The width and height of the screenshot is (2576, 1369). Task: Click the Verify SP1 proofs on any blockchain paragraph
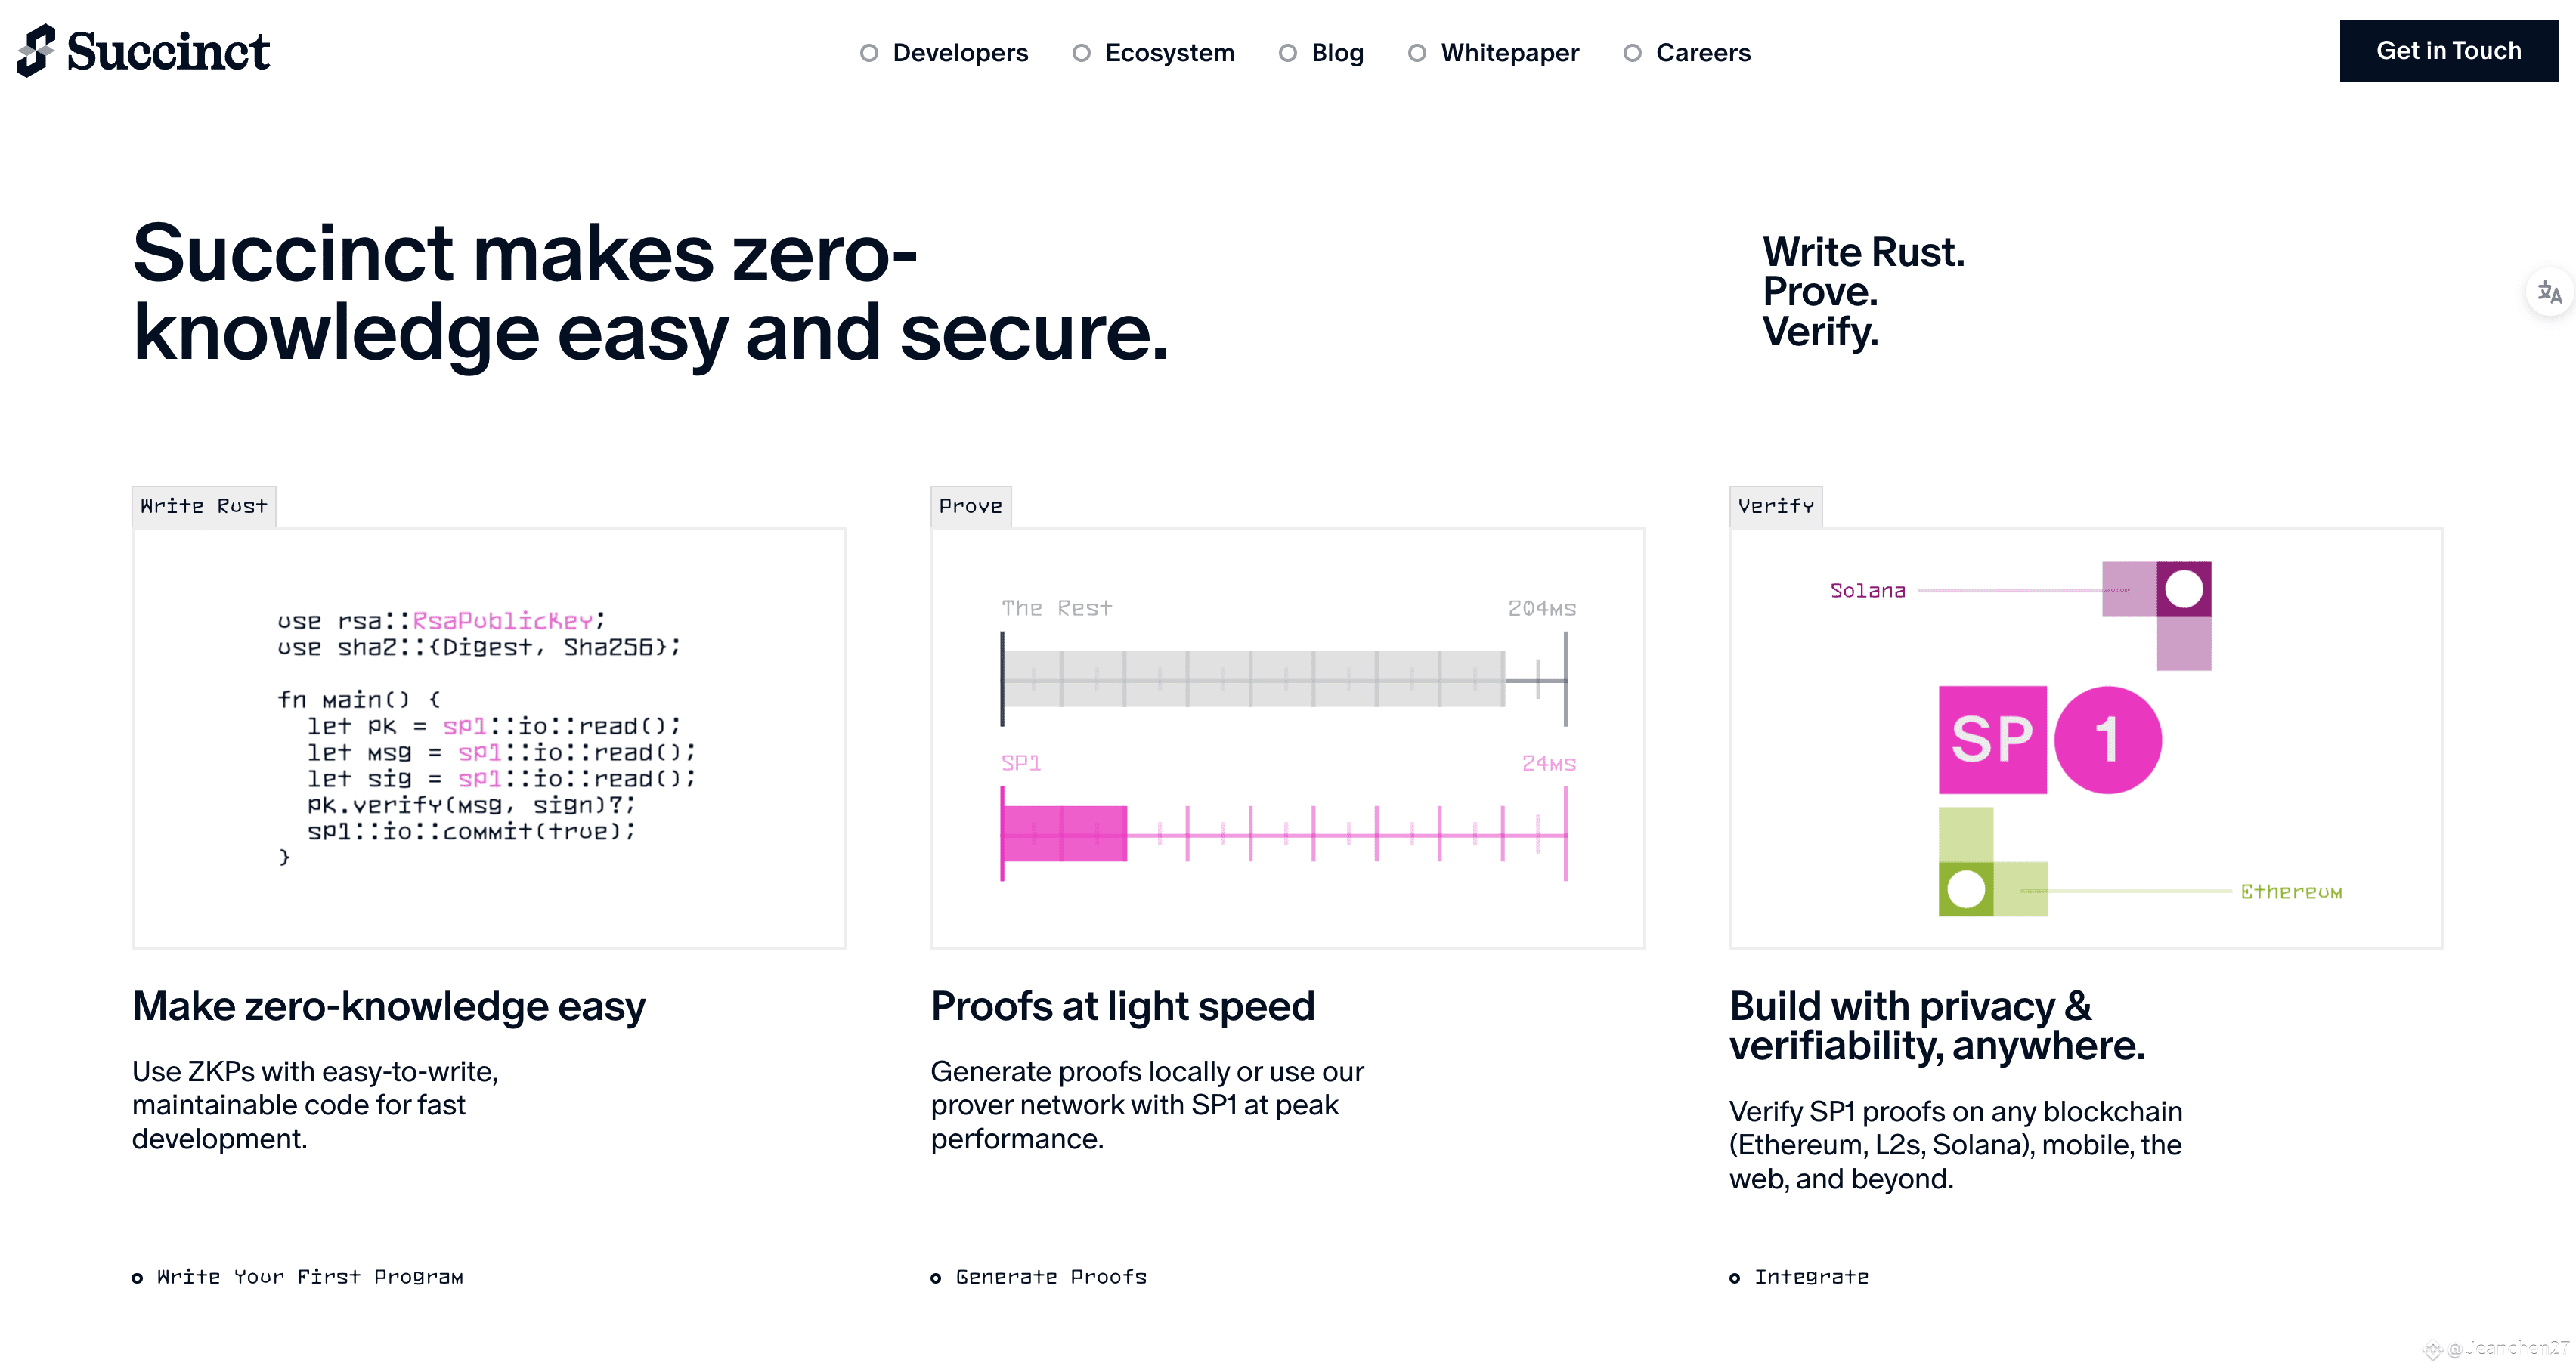(1956, 1145)
